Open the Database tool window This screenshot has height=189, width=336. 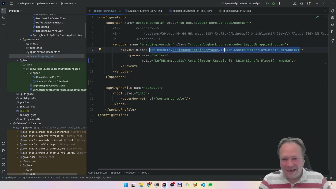tap(332, 18)
